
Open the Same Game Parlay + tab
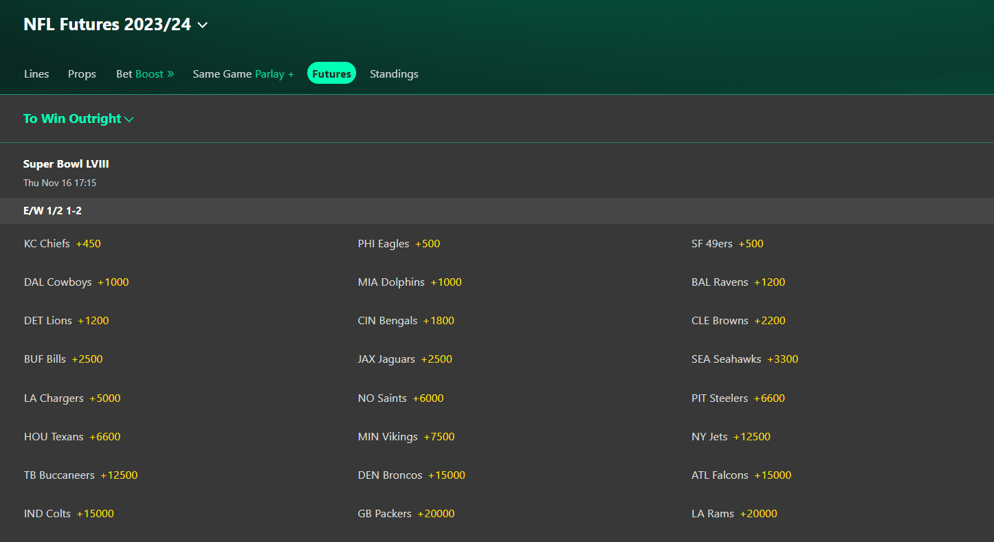[243, 74]
